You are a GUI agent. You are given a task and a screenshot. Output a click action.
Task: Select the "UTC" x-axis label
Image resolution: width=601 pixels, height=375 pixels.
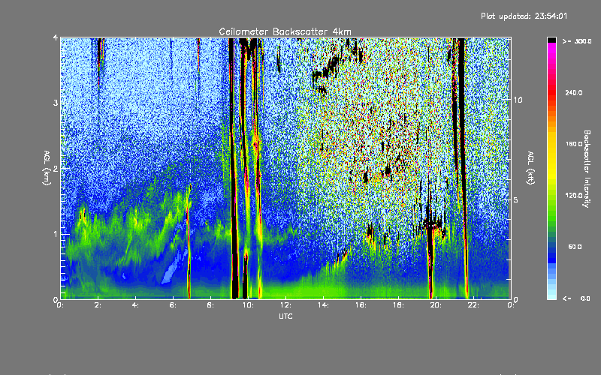click(286, 316)
